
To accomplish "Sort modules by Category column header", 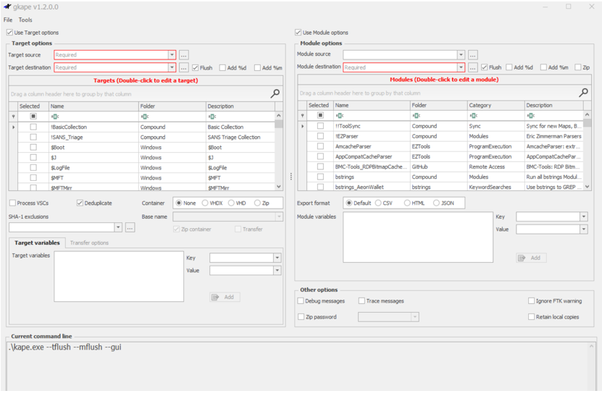I will click(x=496, y=105).
